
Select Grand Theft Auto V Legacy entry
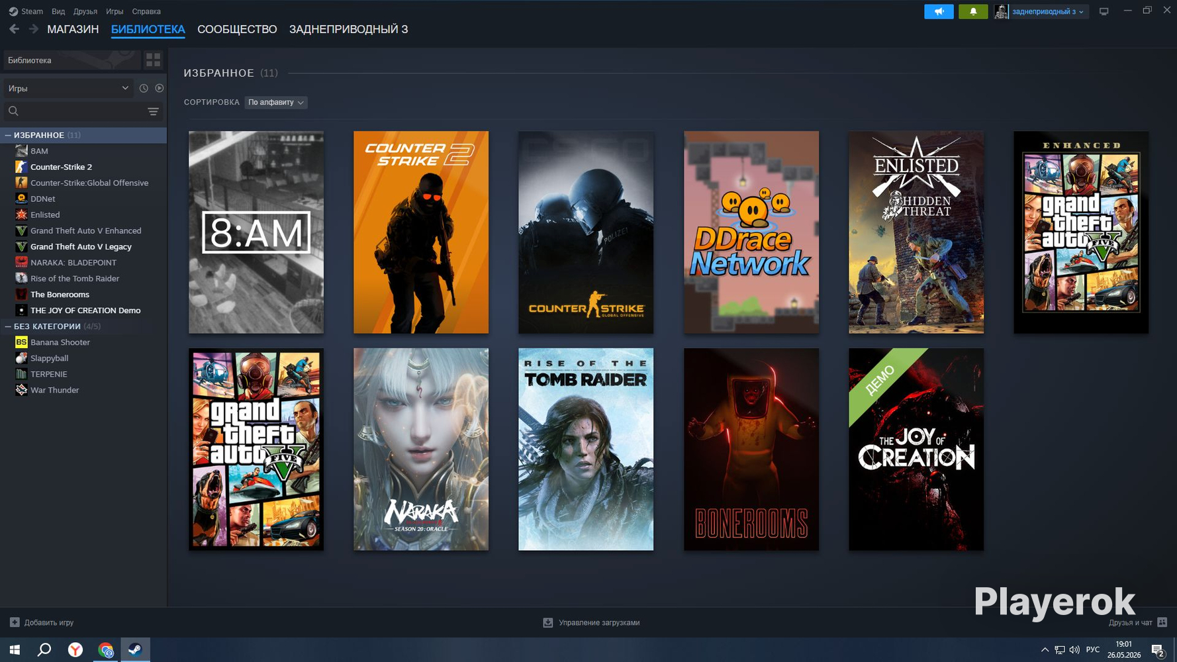click(83, 246)
